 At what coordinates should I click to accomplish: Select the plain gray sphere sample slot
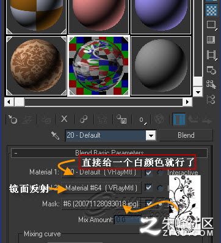coord(161,66)
